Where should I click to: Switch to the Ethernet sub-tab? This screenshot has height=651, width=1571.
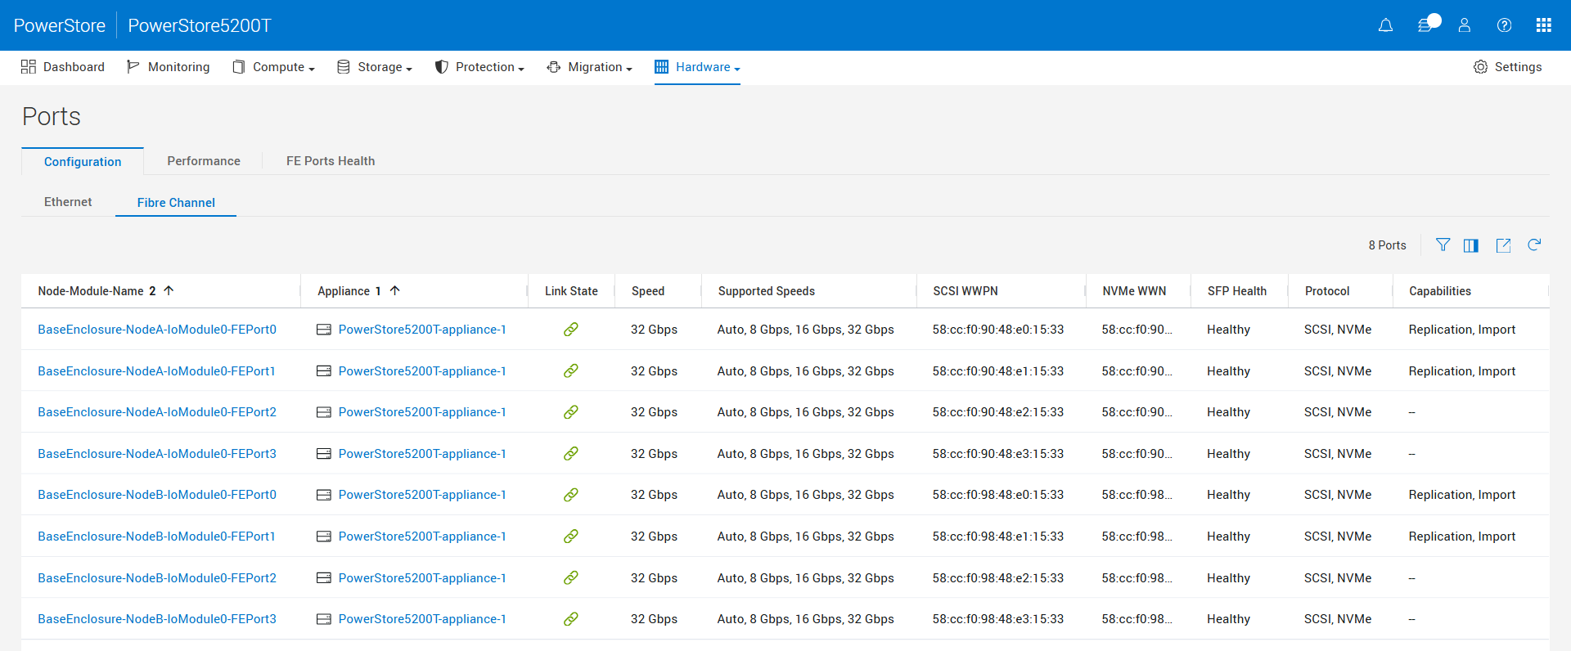(68, 202)
